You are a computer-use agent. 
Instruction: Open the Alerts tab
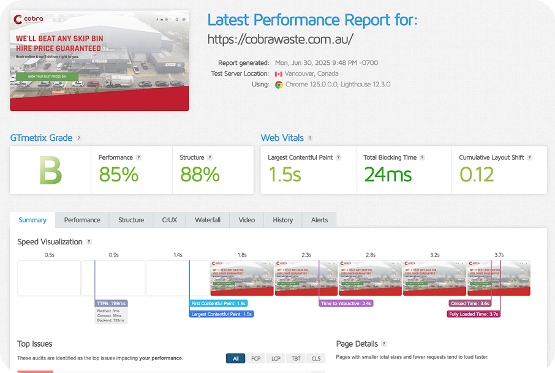click(x=319, y=220)
